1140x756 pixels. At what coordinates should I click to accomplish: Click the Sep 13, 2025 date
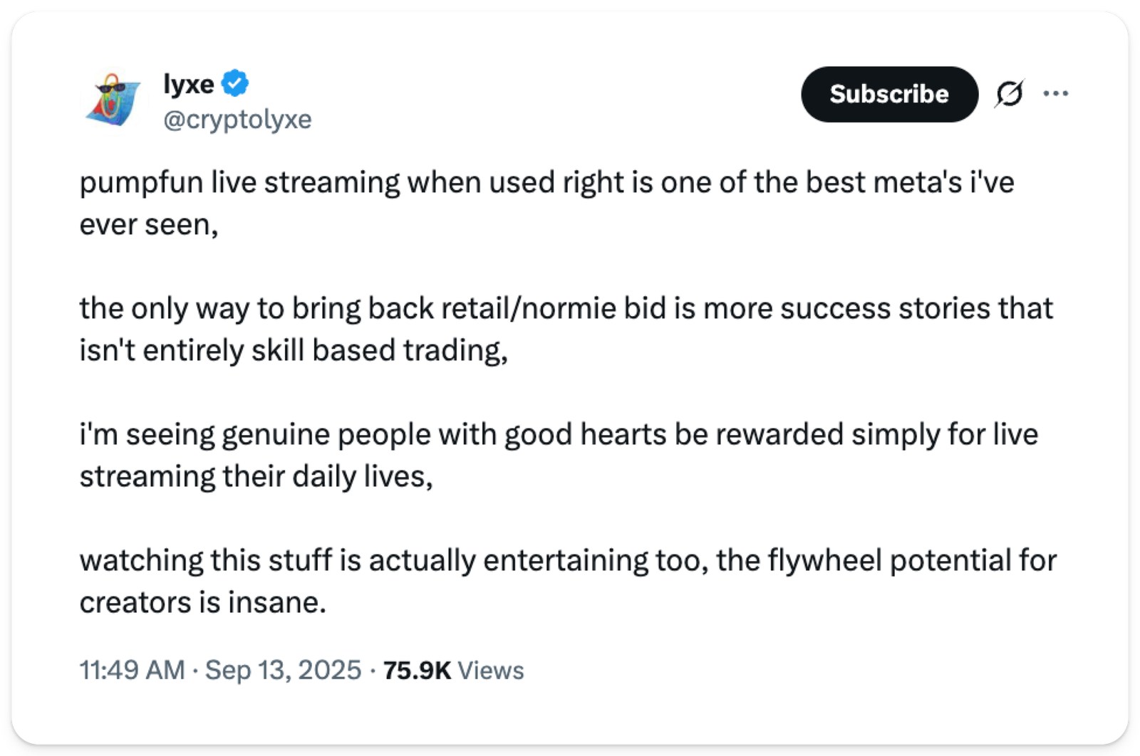283,670
